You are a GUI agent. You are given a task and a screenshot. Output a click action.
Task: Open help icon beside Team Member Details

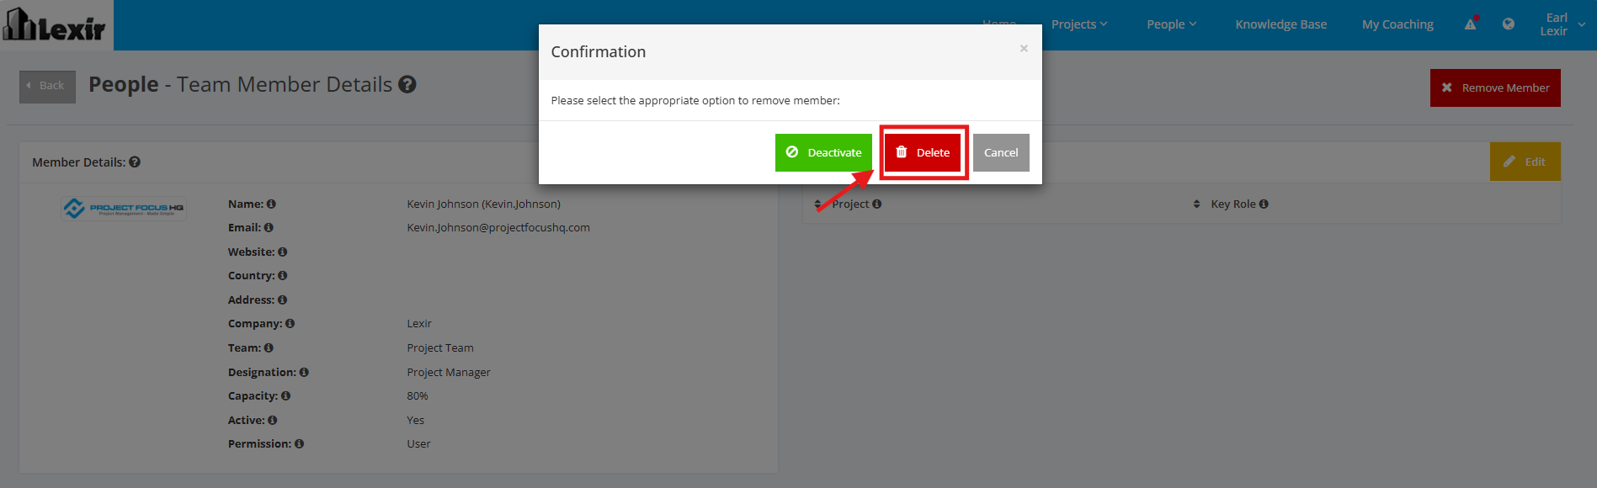tap(407, 85)
